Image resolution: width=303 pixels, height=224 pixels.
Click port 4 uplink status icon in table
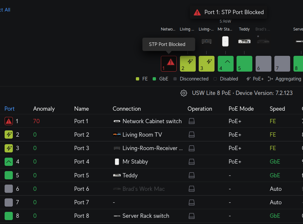[9, 162]
